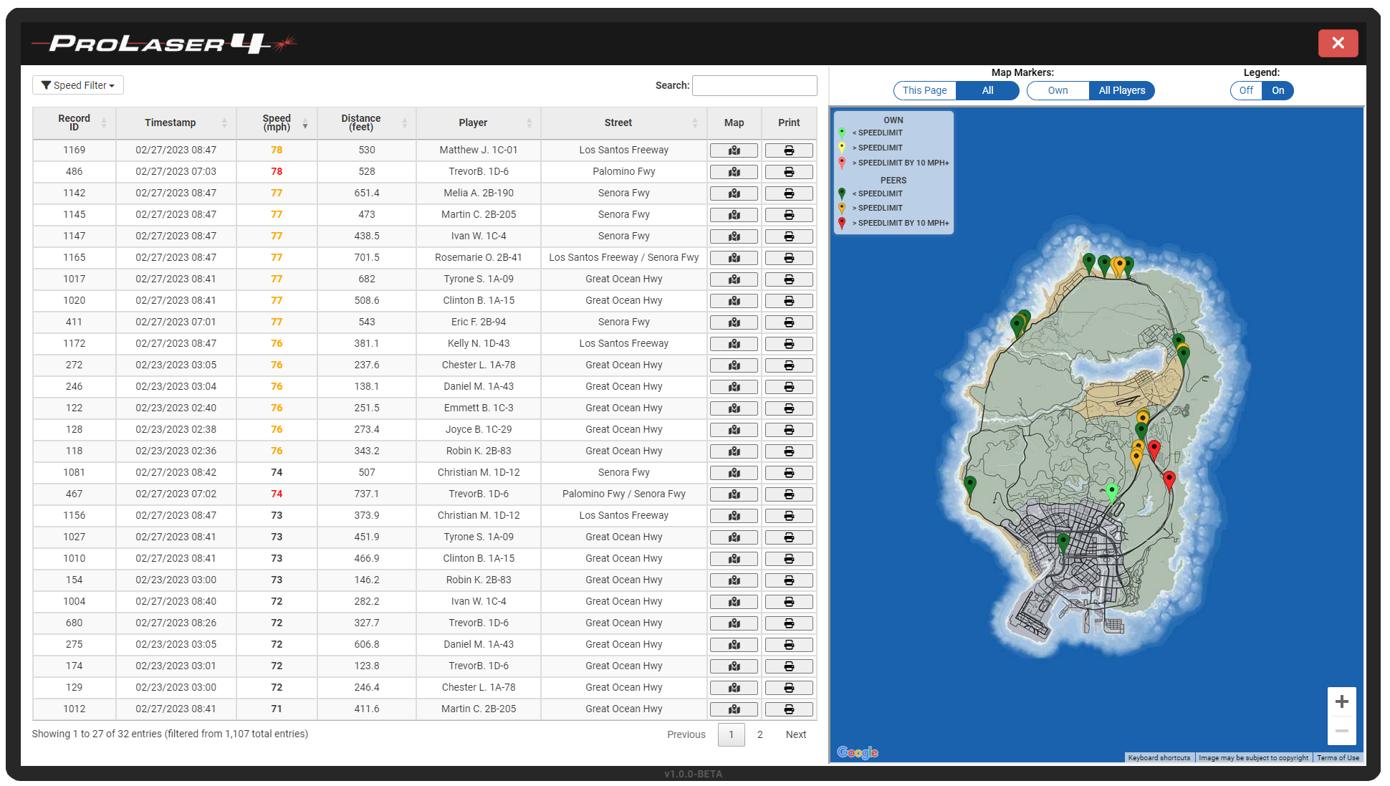Switch map markers to This Page

coord(924,90)
